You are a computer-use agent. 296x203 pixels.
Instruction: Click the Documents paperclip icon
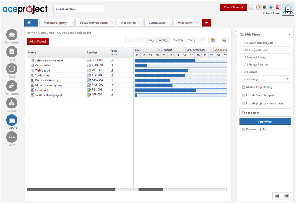pyautogui.click(x=12, y=85)
